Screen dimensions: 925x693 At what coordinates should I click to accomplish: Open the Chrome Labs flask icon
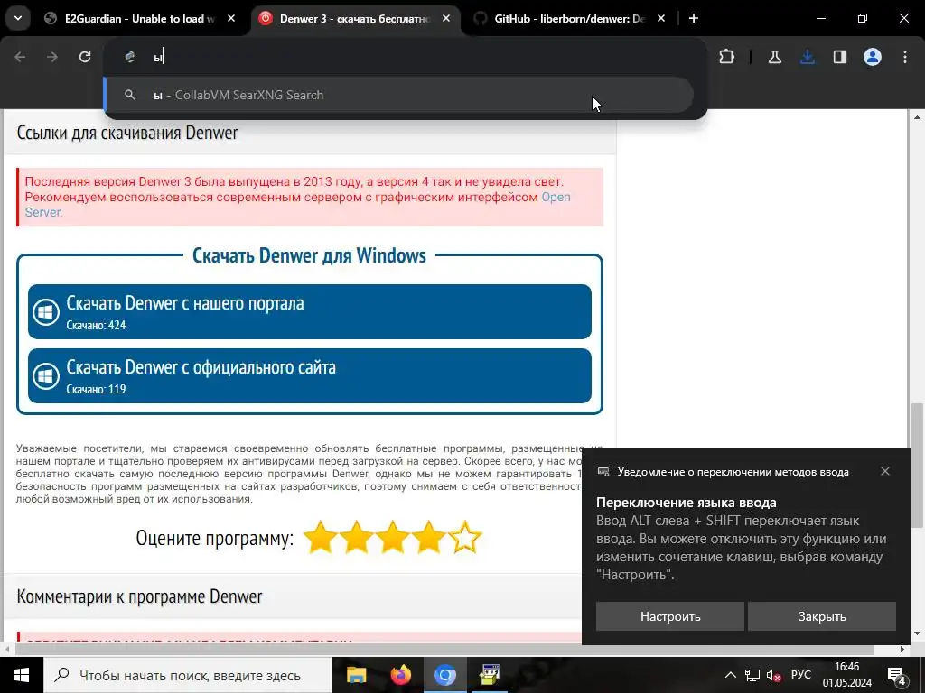tap(774, 57)
